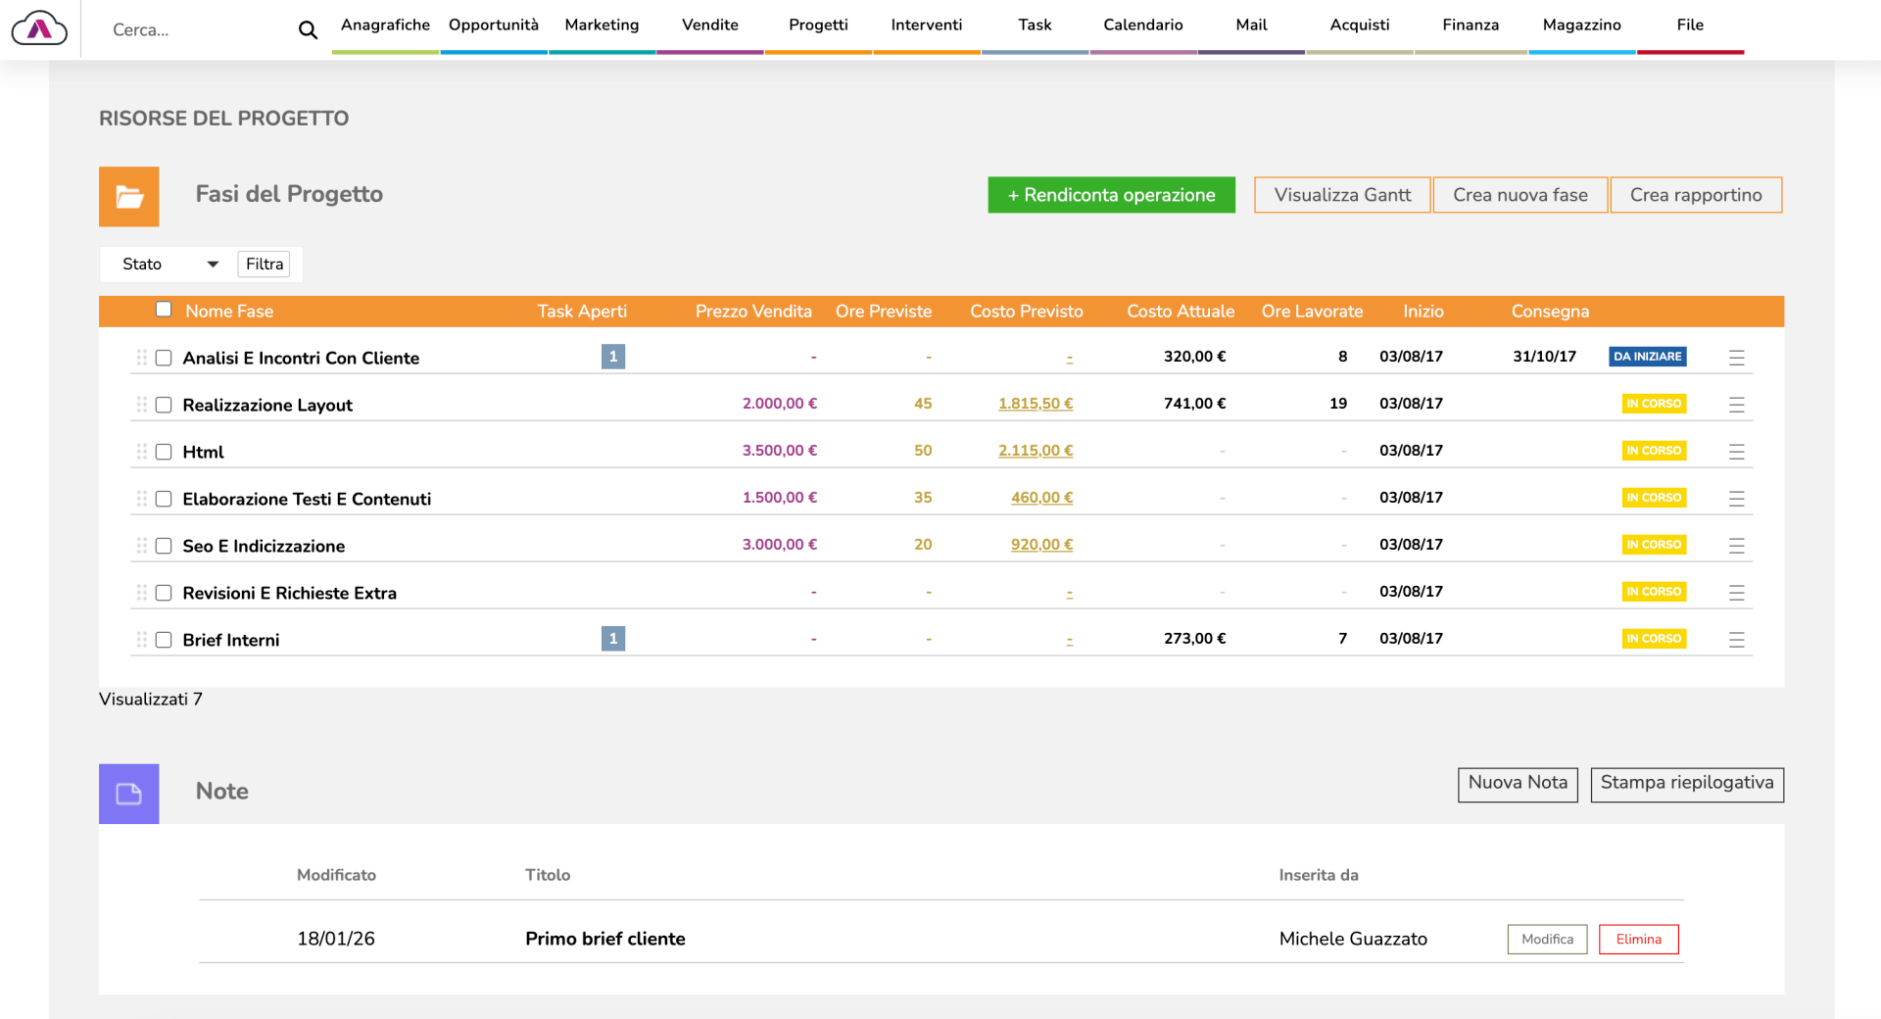Image resolution: width=1881 pixels, height=1019 pixels.
Task: Click task badge for Analisi E Incontri
Action: (x=613, y=357)
